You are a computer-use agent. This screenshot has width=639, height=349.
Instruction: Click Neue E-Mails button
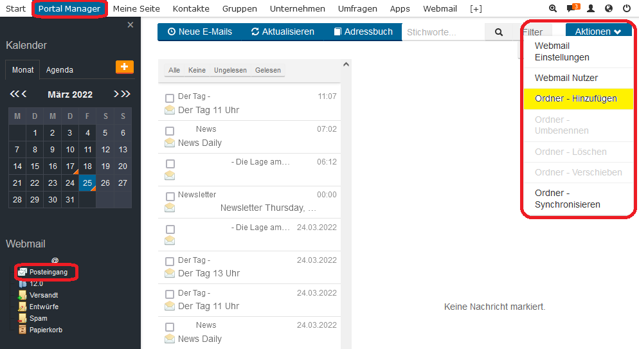(200, 31)
